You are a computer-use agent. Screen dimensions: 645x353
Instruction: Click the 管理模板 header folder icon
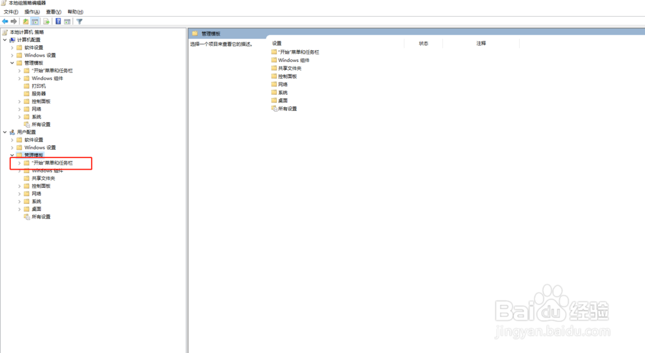[195, 34]
